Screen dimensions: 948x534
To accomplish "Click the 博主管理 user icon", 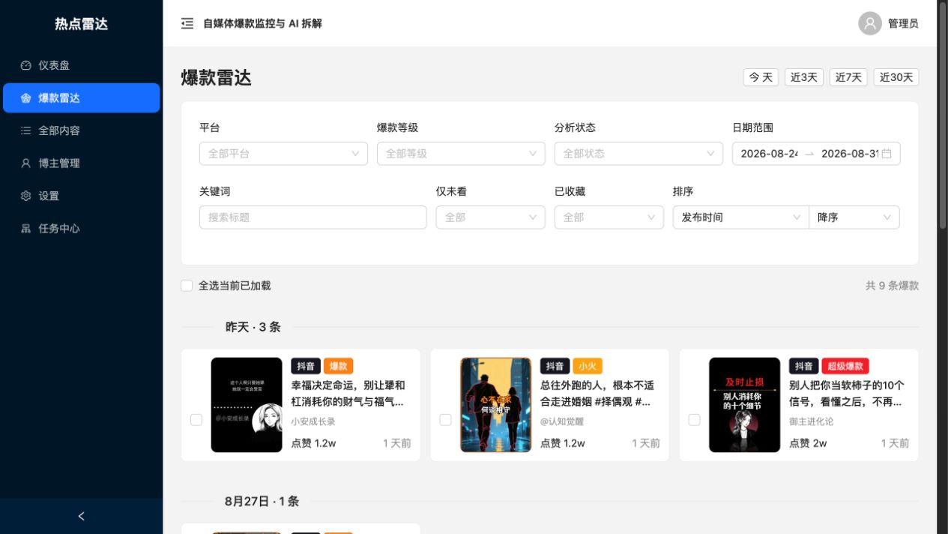I will click(26, 163).
